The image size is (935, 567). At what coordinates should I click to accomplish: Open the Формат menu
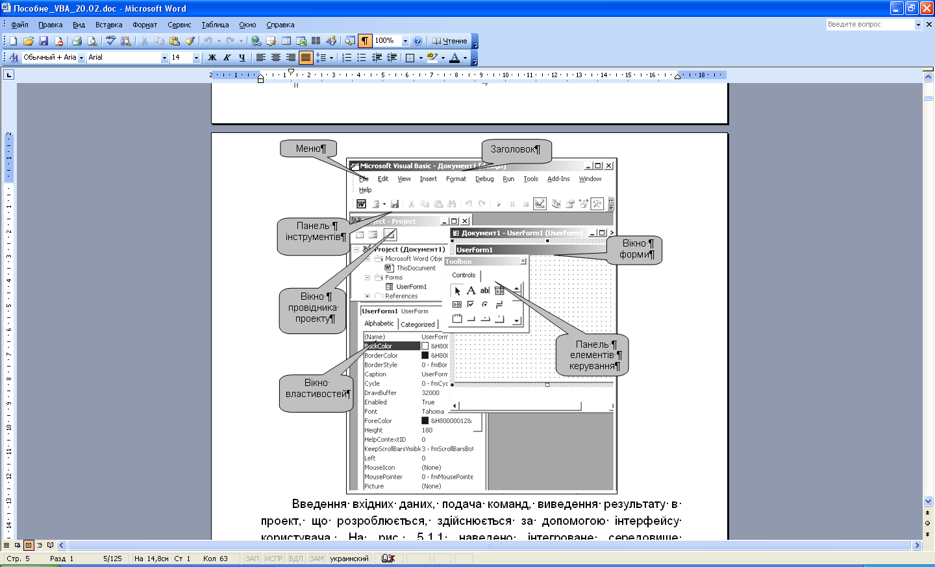coord(145,25)
